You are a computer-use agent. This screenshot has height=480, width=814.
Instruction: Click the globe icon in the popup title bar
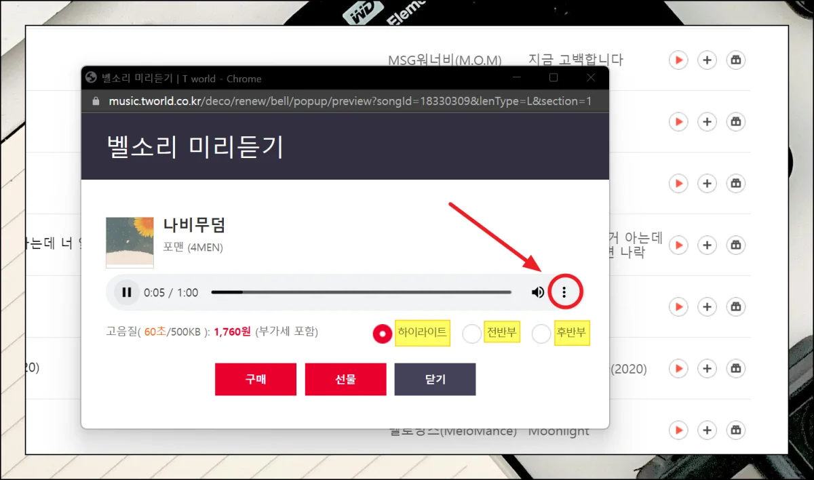coord(92,79)
